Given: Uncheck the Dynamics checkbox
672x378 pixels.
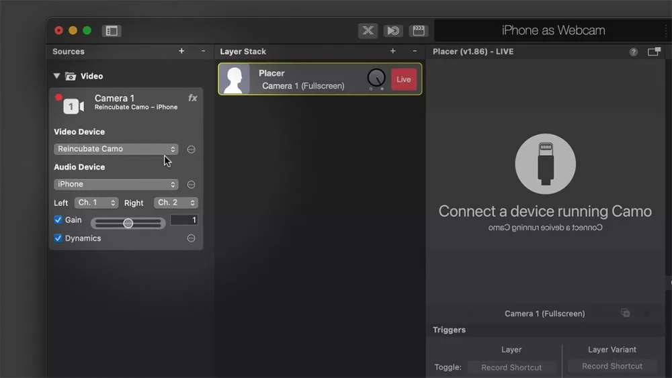Looking at the screenshot, I should [58, 238].
